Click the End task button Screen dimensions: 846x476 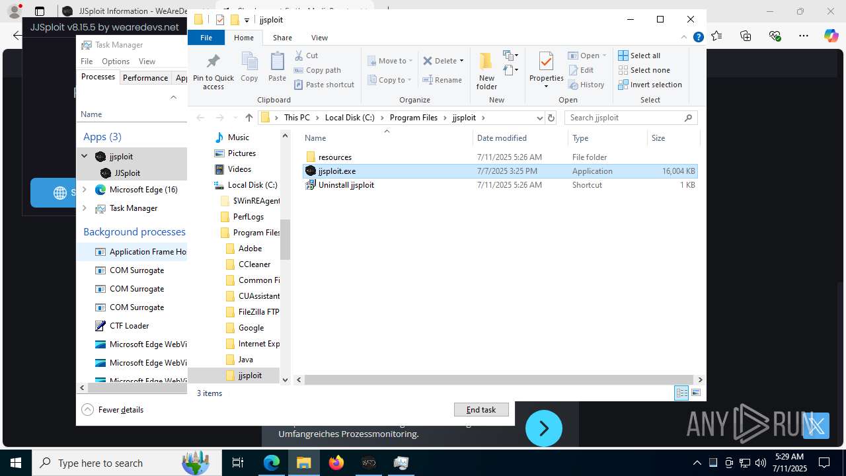[481, 410]
